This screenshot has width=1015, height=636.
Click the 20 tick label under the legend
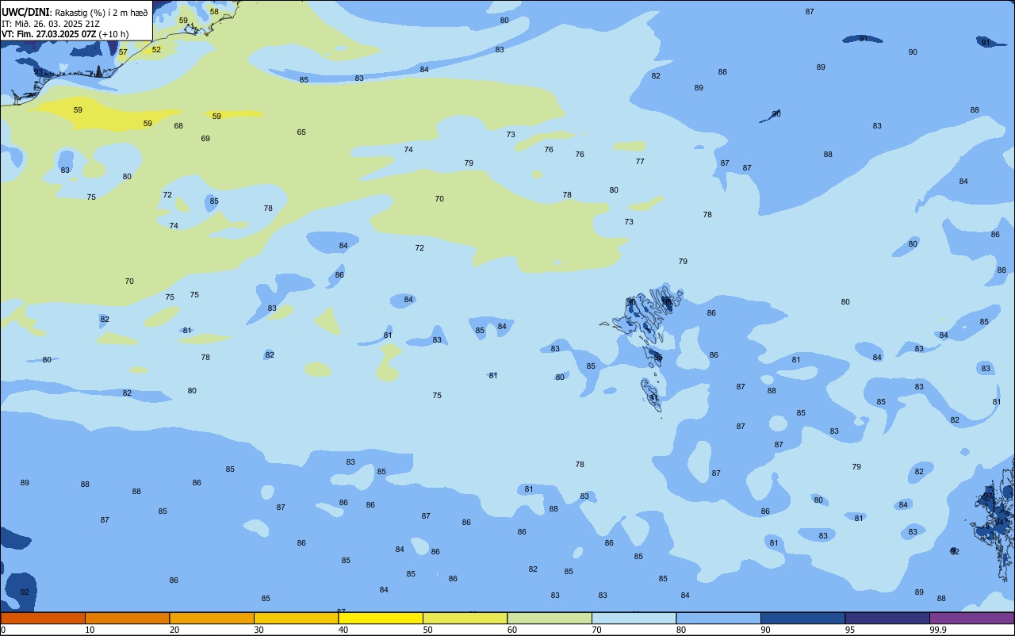tap(174, 630)
